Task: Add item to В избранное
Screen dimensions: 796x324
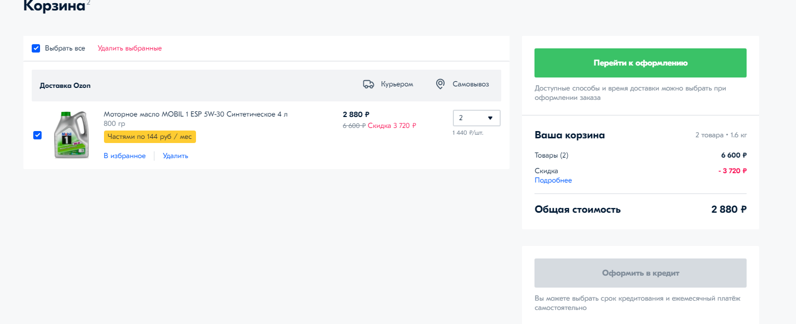Action: [x=125, y=156]
